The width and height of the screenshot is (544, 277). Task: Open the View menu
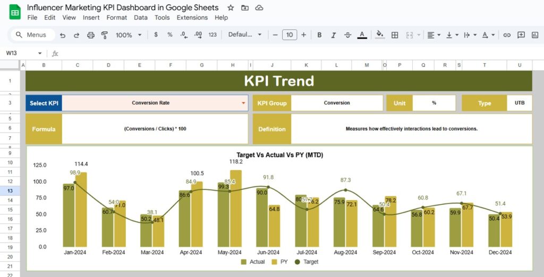pos(69,18)
